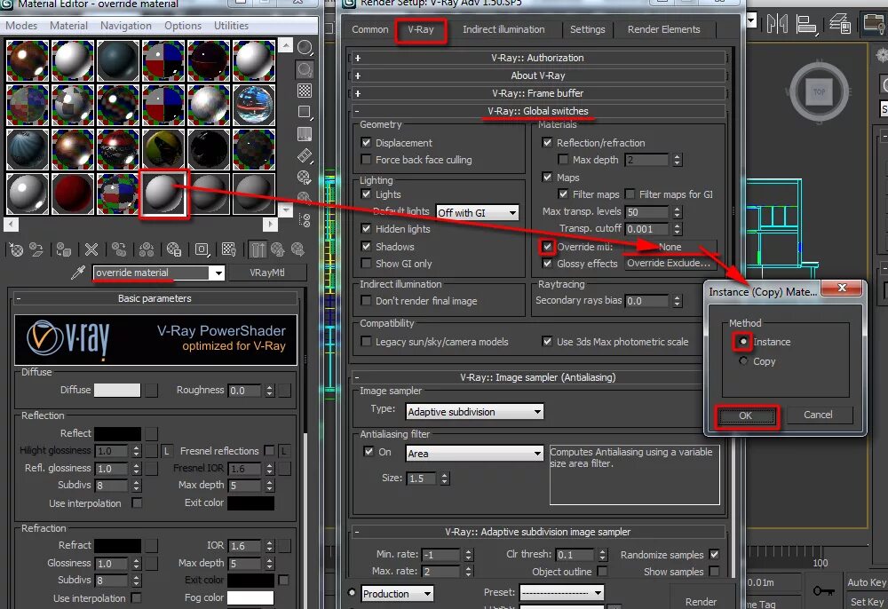
Task: Toggle Glossy effects checkbox
Action: pyautogui.click(x=547, y=263)
